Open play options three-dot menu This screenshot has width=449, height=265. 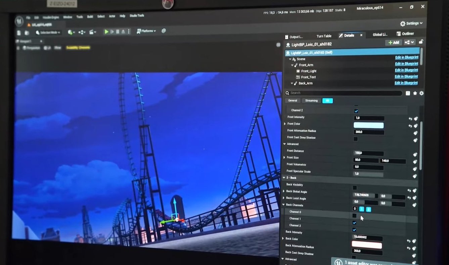[x=129, y=32]
